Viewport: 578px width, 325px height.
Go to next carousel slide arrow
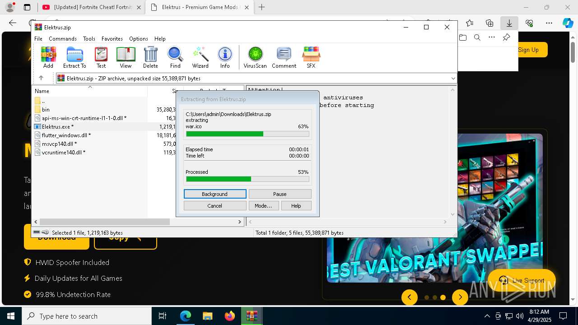tap(460, 297)
